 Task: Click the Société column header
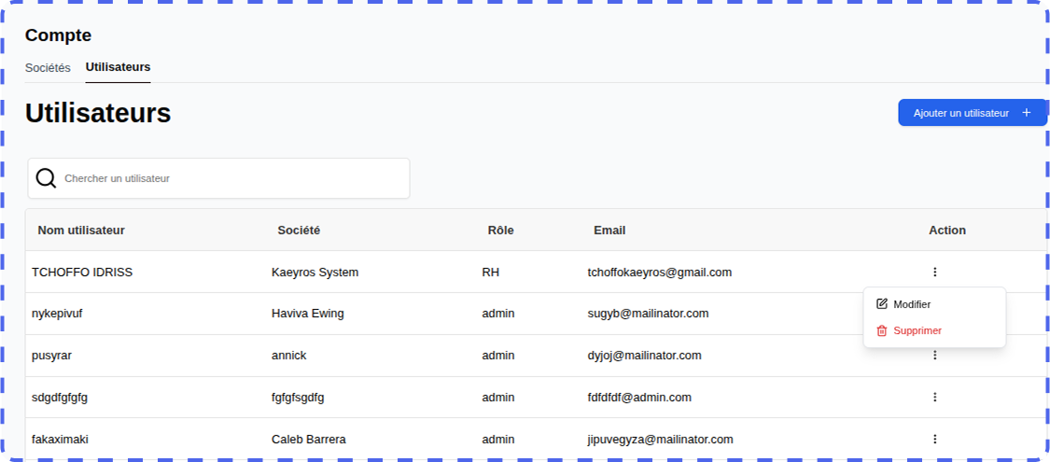pyautogui.click(x=299, y=231)
